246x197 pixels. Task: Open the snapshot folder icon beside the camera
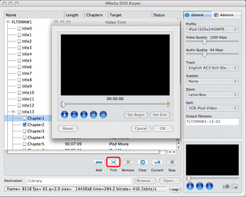(235, 186)
